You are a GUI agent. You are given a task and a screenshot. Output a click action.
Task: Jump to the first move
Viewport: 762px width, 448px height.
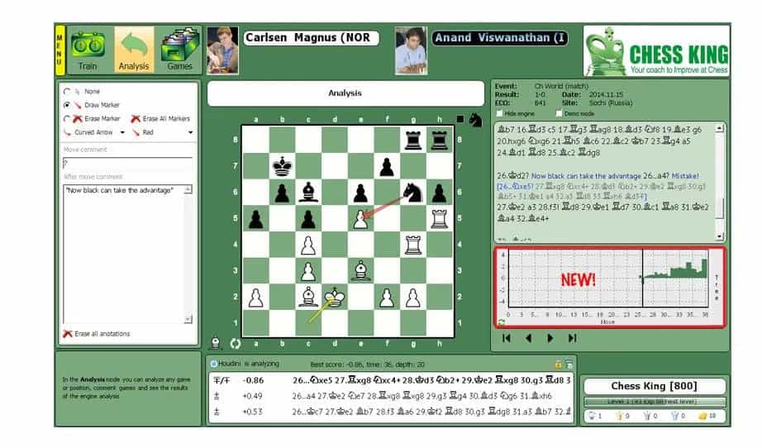click(x=507, y=338)
